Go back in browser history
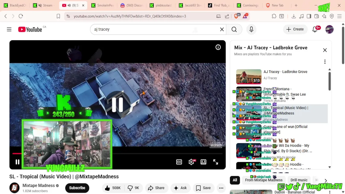The image size is (345, 194). [6, 16]
